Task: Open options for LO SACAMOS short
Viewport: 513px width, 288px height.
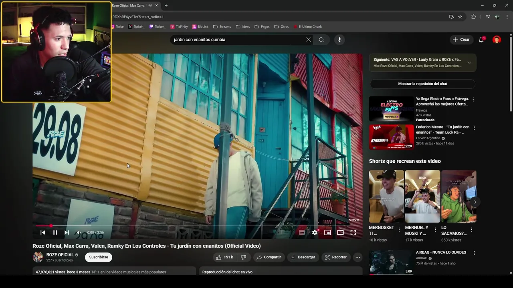Action: coord(471,230)
